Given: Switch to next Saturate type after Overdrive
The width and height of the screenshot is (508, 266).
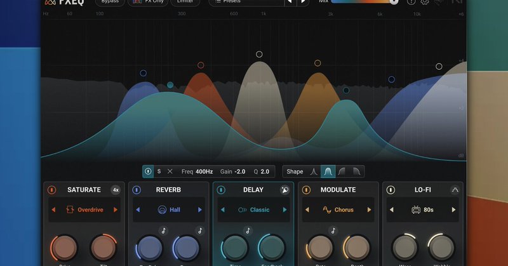Looking at the screenshot, I should click(116, 210).
